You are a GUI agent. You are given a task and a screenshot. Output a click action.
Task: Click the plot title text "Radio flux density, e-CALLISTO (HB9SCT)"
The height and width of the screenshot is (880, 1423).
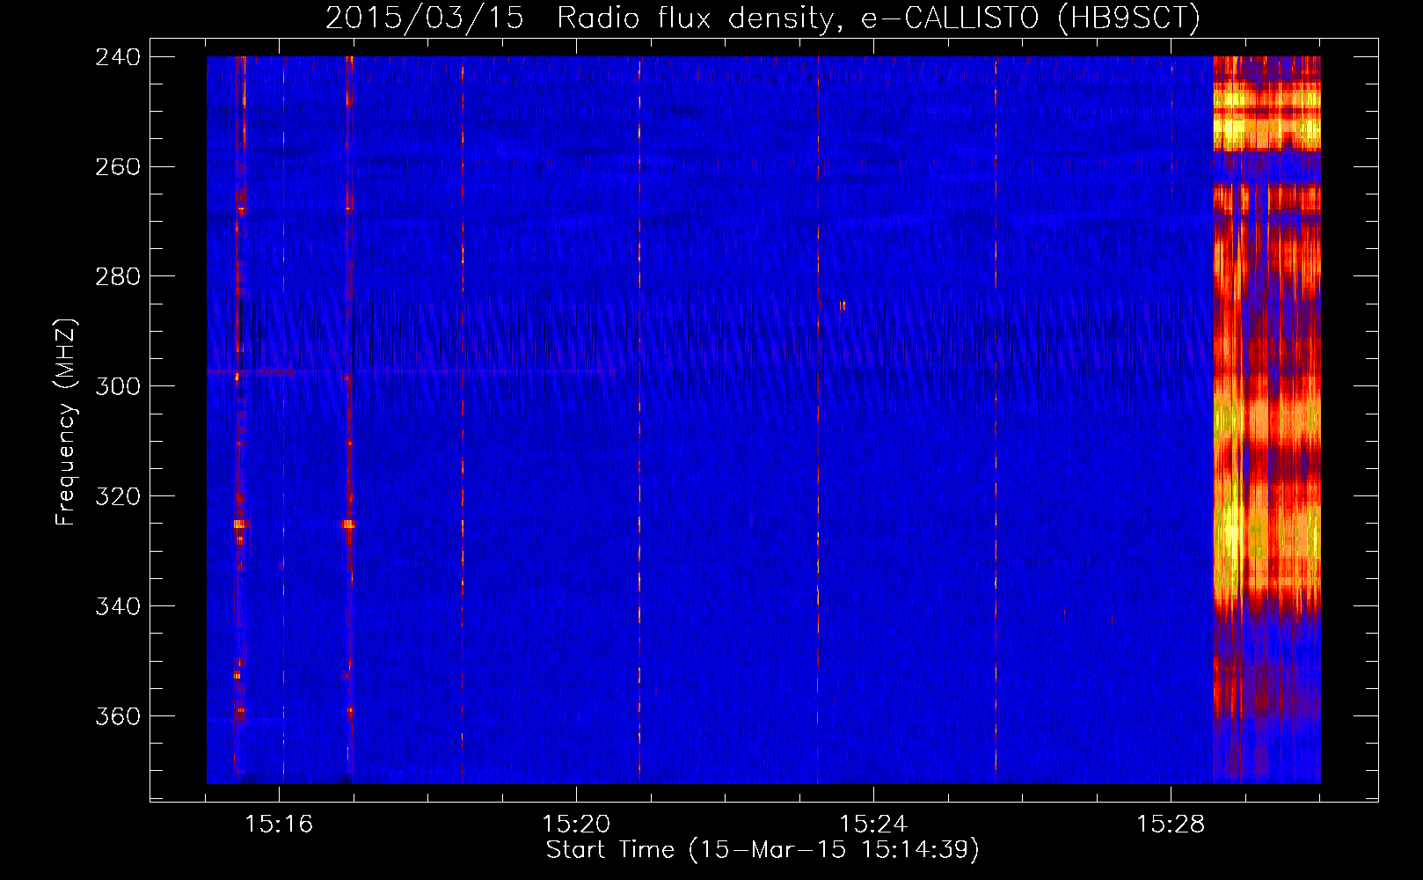pos(879,18)
